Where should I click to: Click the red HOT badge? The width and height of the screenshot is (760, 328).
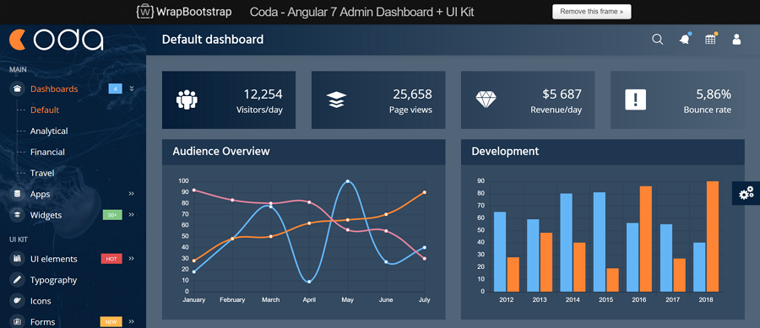(x=111, y=259)
